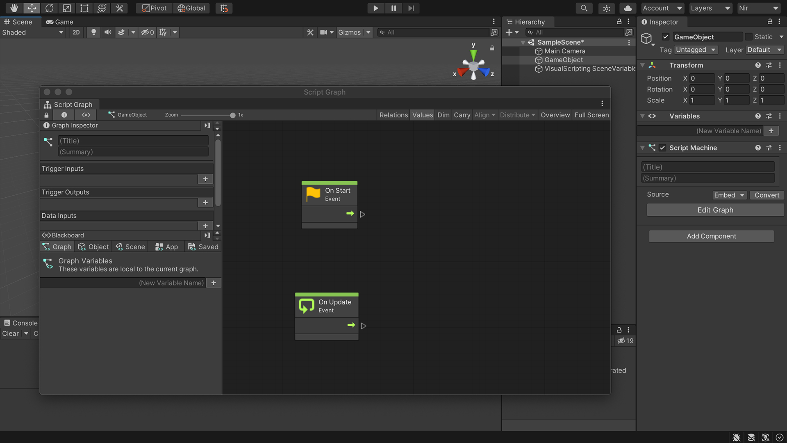Expand the Tag dropdown in Inspector

[x=697, y=49]
